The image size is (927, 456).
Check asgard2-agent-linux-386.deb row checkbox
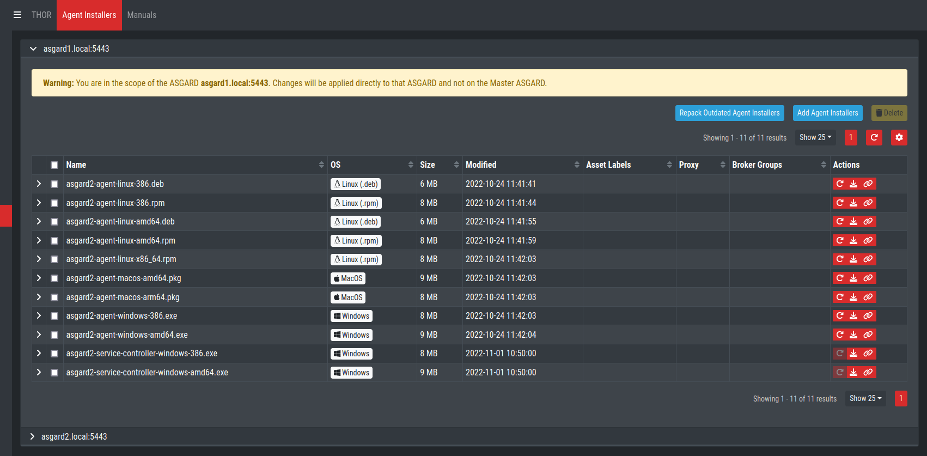click(54, 184)
